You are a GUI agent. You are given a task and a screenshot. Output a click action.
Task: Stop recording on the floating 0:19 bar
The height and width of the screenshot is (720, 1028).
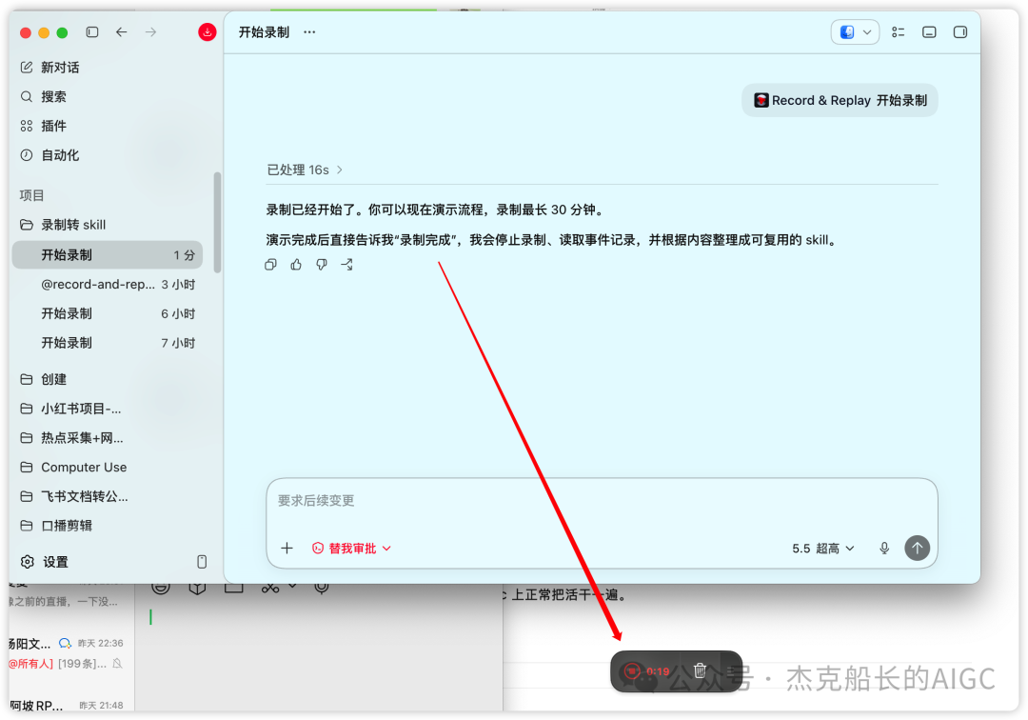point(632,670)
